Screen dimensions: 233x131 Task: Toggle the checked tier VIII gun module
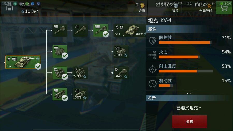point(101,30)
